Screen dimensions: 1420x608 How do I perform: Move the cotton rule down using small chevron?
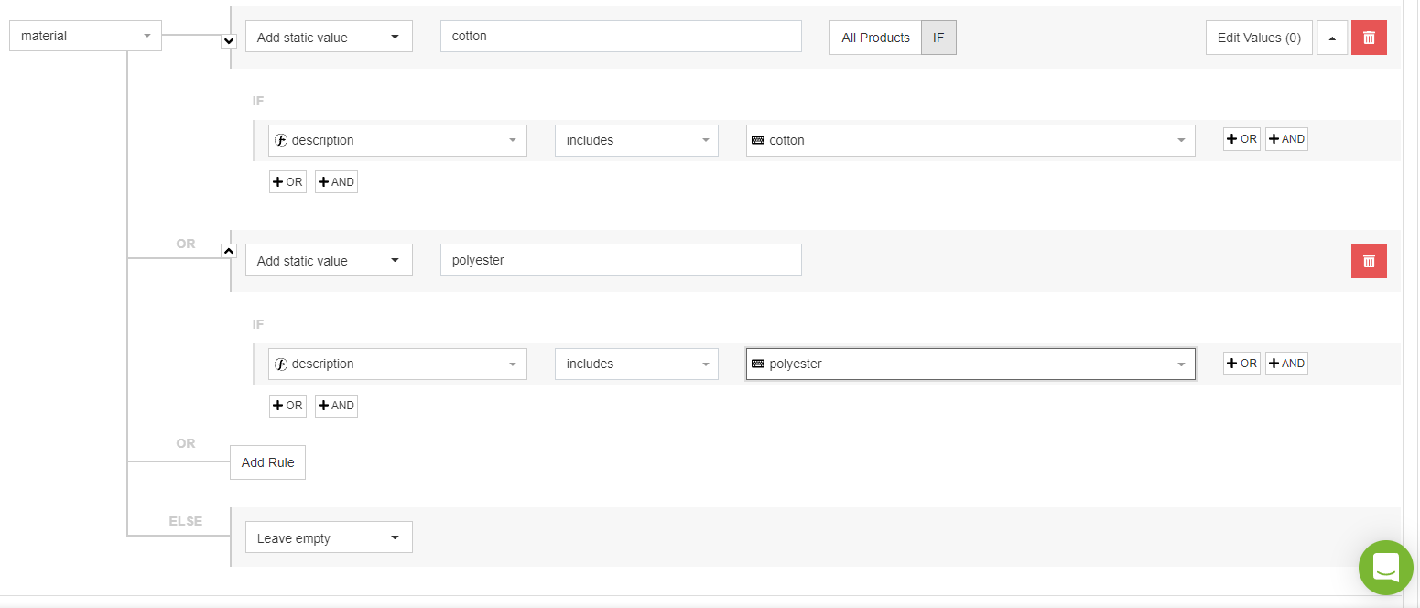point(229,40)
